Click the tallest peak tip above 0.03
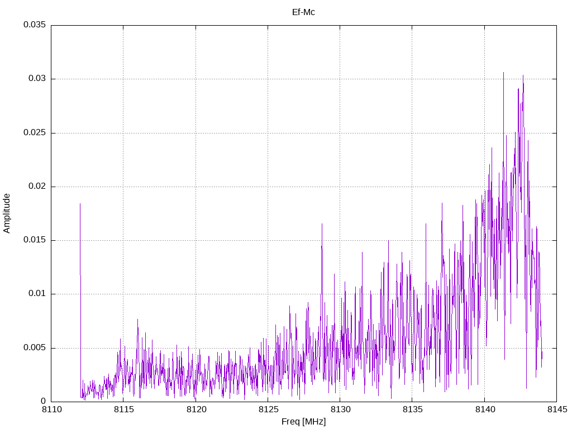The width and height of the screenshot is (572, 429). [x=503, y=73]
